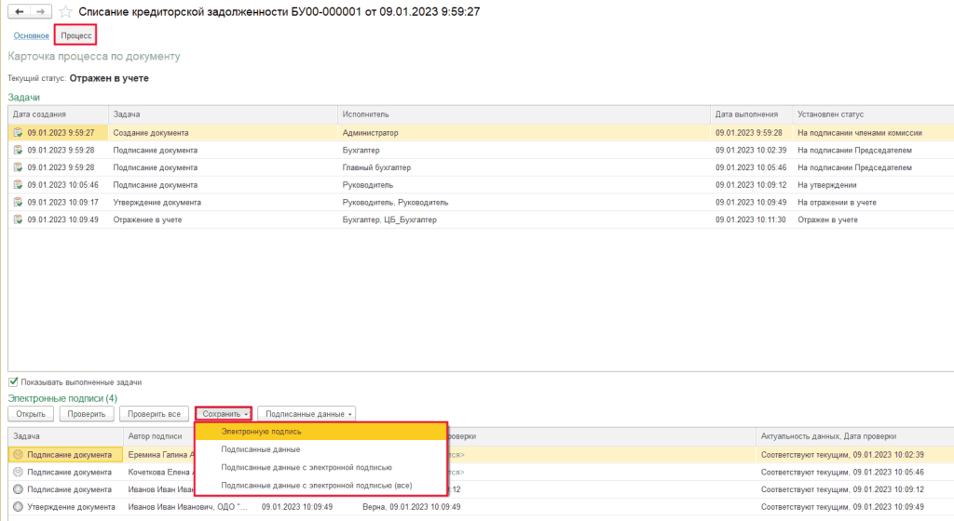Sort by Исполнитель column header
954x521 pixels.
(524, 114)
